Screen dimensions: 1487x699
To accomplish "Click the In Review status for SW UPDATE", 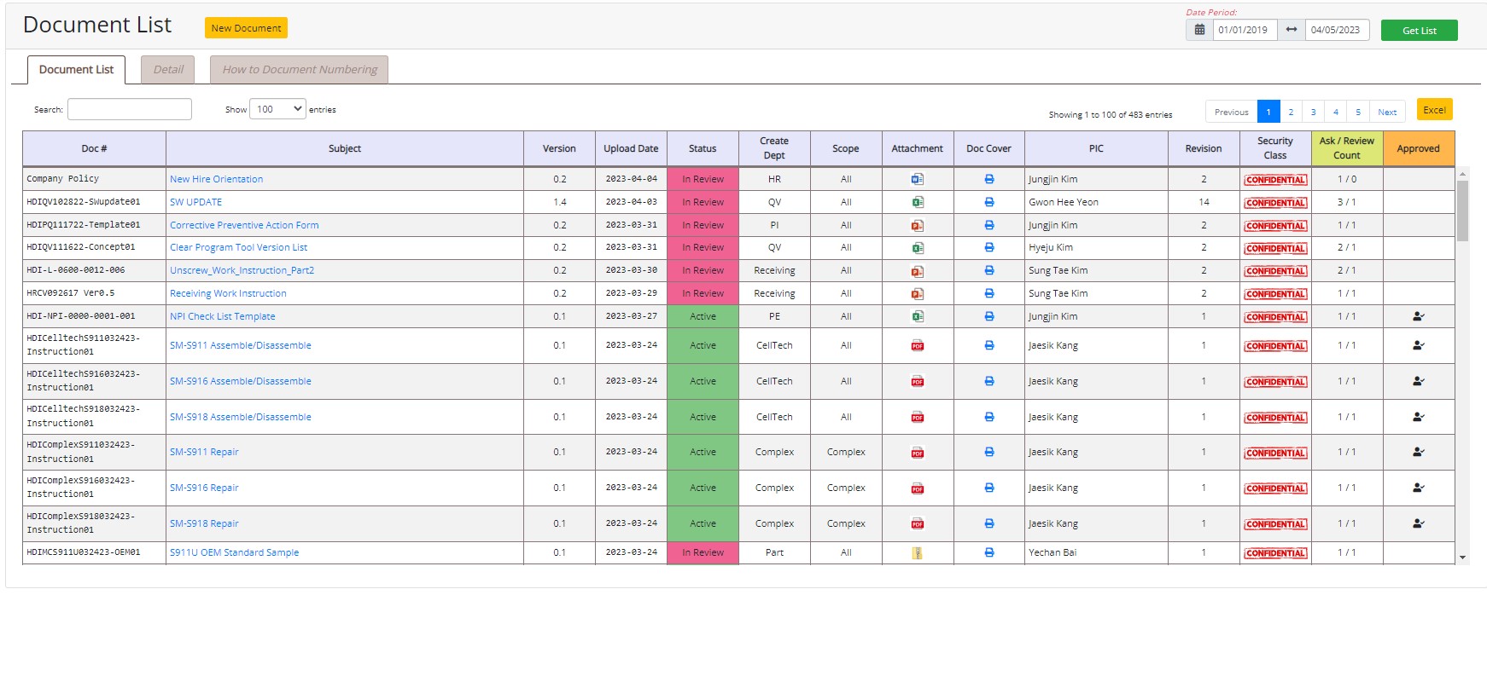I will pos(703,202).
